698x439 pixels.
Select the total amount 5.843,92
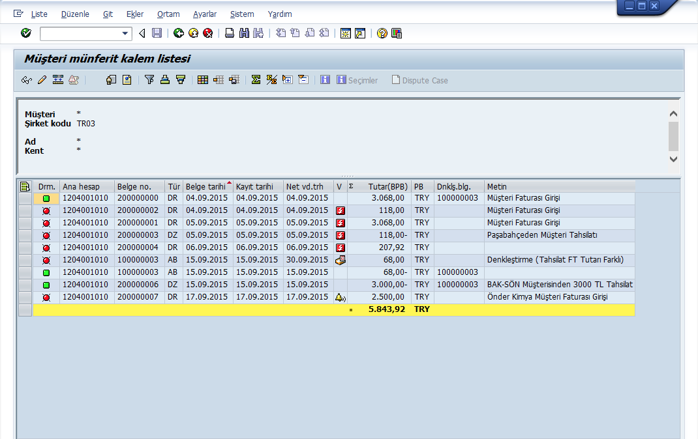387,309
